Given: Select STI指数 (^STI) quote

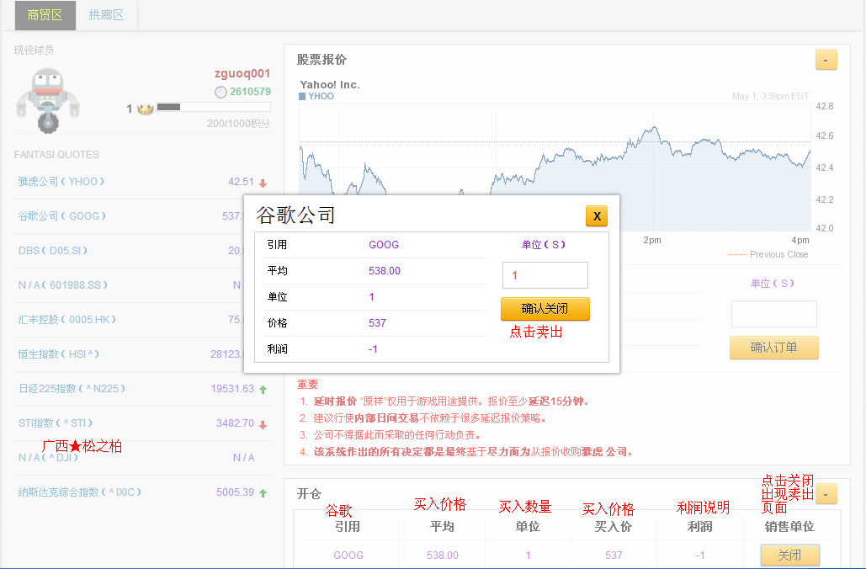Looking at the screenshot, I should pos(56,423).
